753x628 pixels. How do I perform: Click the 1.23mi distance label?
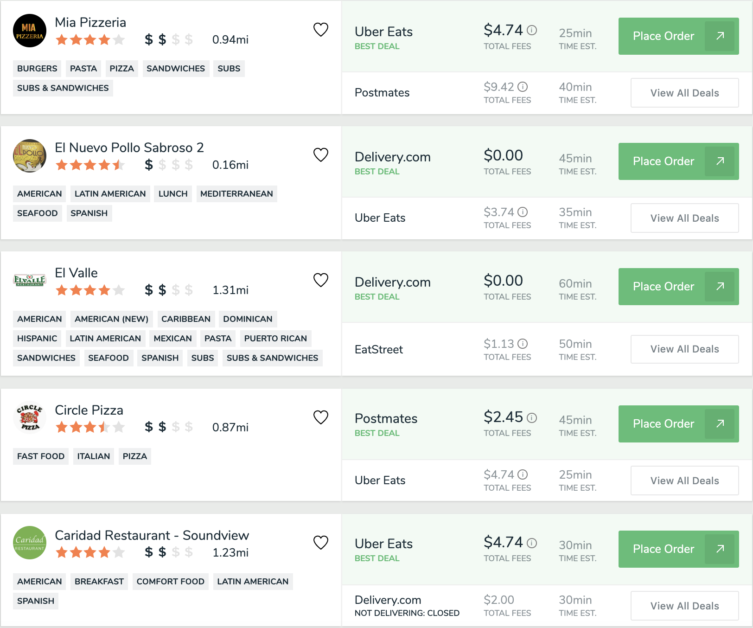pyautogui.click(x=230, y=553)
